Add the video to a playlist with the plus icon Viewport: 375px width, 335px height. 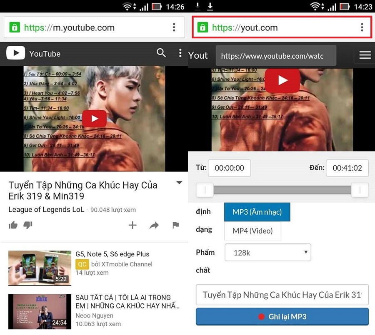(132, 225)
